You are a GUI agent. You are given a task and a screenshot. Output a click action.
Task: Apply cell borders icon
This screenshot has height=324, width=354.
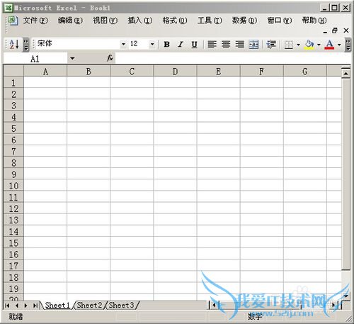point(289,44)
